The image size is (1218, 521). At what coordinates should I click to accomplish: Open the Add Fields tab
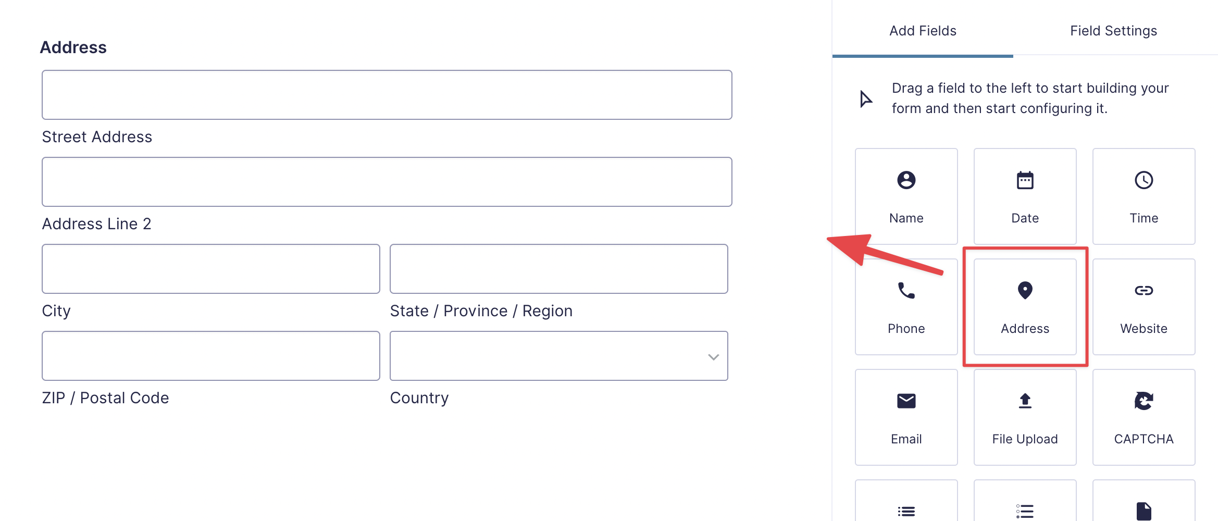tap(923, 31)
